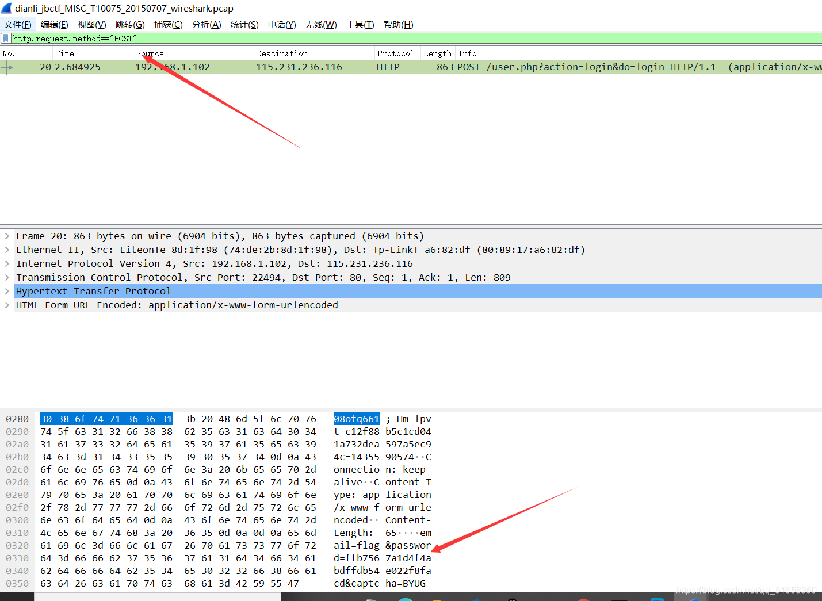Click ASCII text t_c12f88 in hex dump
This screenshot has height=601, width=822.
point(357,431)
